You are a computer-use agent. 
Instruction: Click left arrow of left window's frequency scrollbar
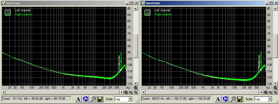(x=3, y=92)
